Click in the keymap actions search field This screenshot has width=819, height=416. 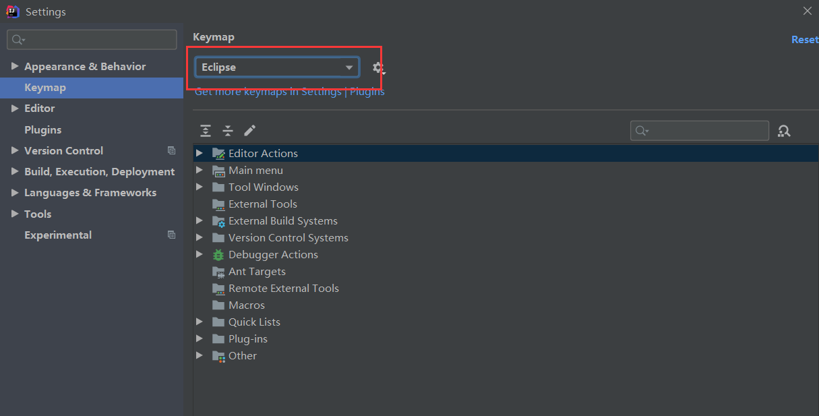[x=700, y=131]
